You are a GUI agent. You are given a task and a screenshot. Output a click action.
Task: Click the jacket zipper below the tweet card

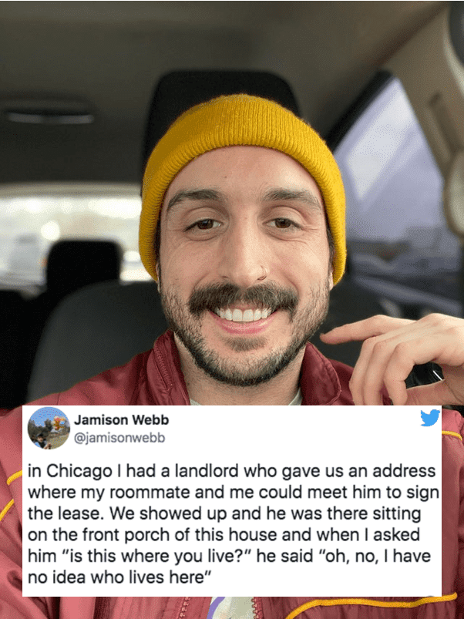tap(185, 608)
